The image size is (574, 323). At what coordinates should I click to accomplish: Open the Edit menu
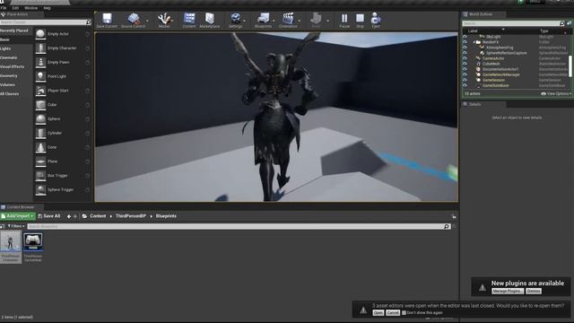[15, 8]
